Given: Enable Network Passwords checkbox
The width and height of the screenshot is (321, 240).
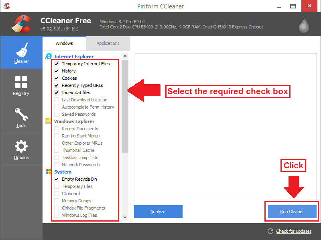Looking at the screenshot, I should pos(57,165).
